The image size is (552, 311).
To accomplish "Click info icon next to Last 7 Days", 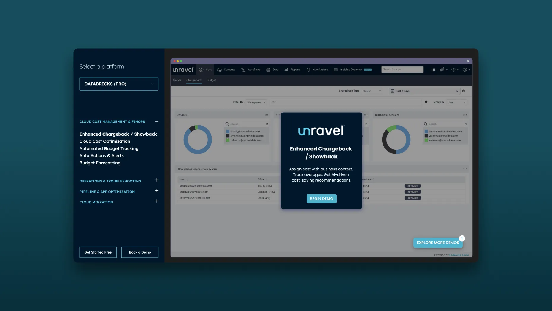I will pyautogui.click(x=464, y=91).
